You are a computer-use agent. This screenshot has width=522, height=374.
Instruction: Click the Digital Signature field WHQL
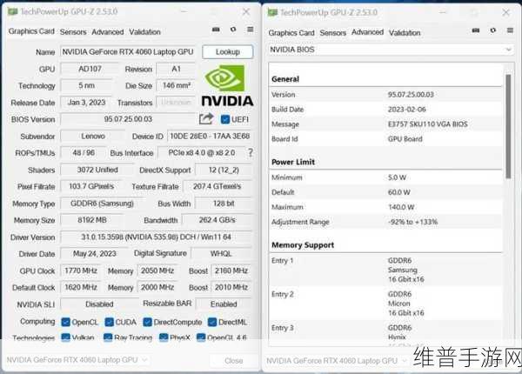(221, 254)
